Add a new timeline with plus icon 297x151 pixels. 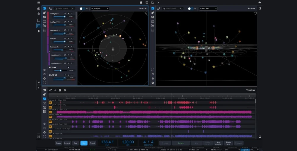tap(55, 90)
